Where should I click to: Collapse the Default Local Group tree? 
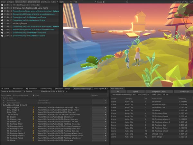pyautogui.click(x=1, y=105)
